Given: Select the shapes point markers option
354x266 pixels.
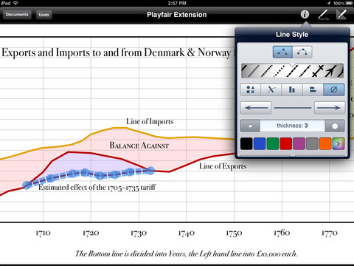Looking at the screenshot, I should click(251, 89).
